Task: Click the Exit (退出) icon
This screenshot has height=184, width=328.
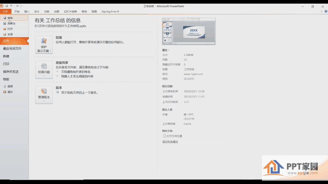Action: (4, 92)
